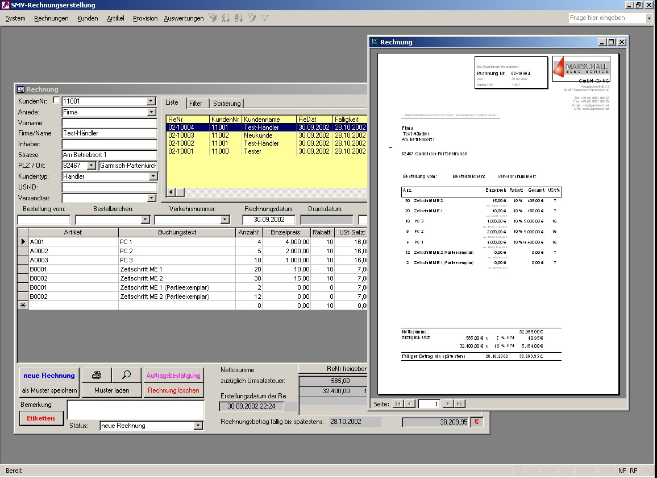Go to next page in Rechnung preview
Viewport: 657px width, 478px height.
point(447,403)
